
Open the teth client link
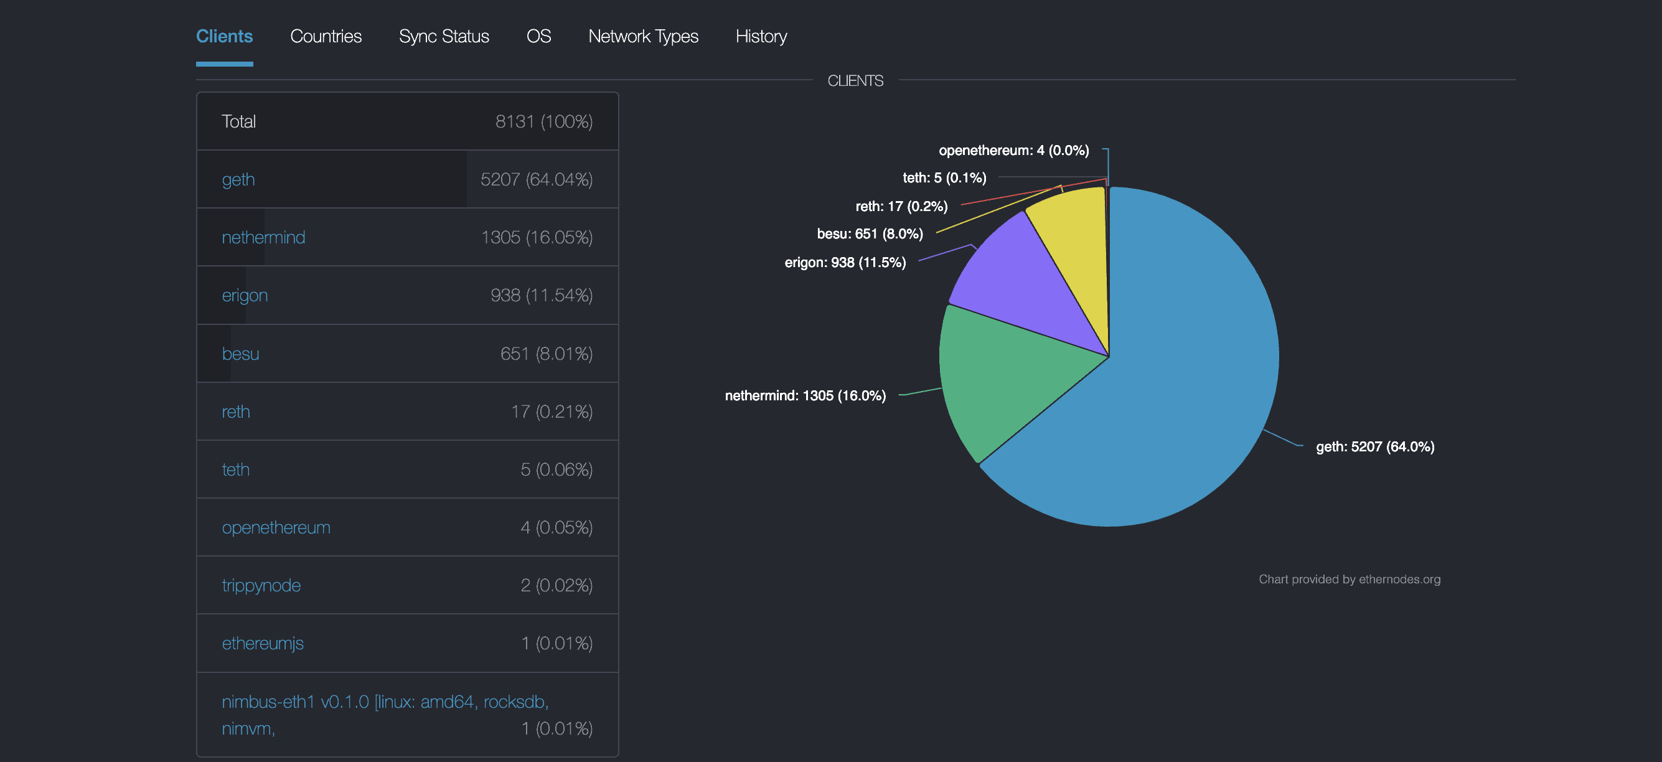click(235, 470)
